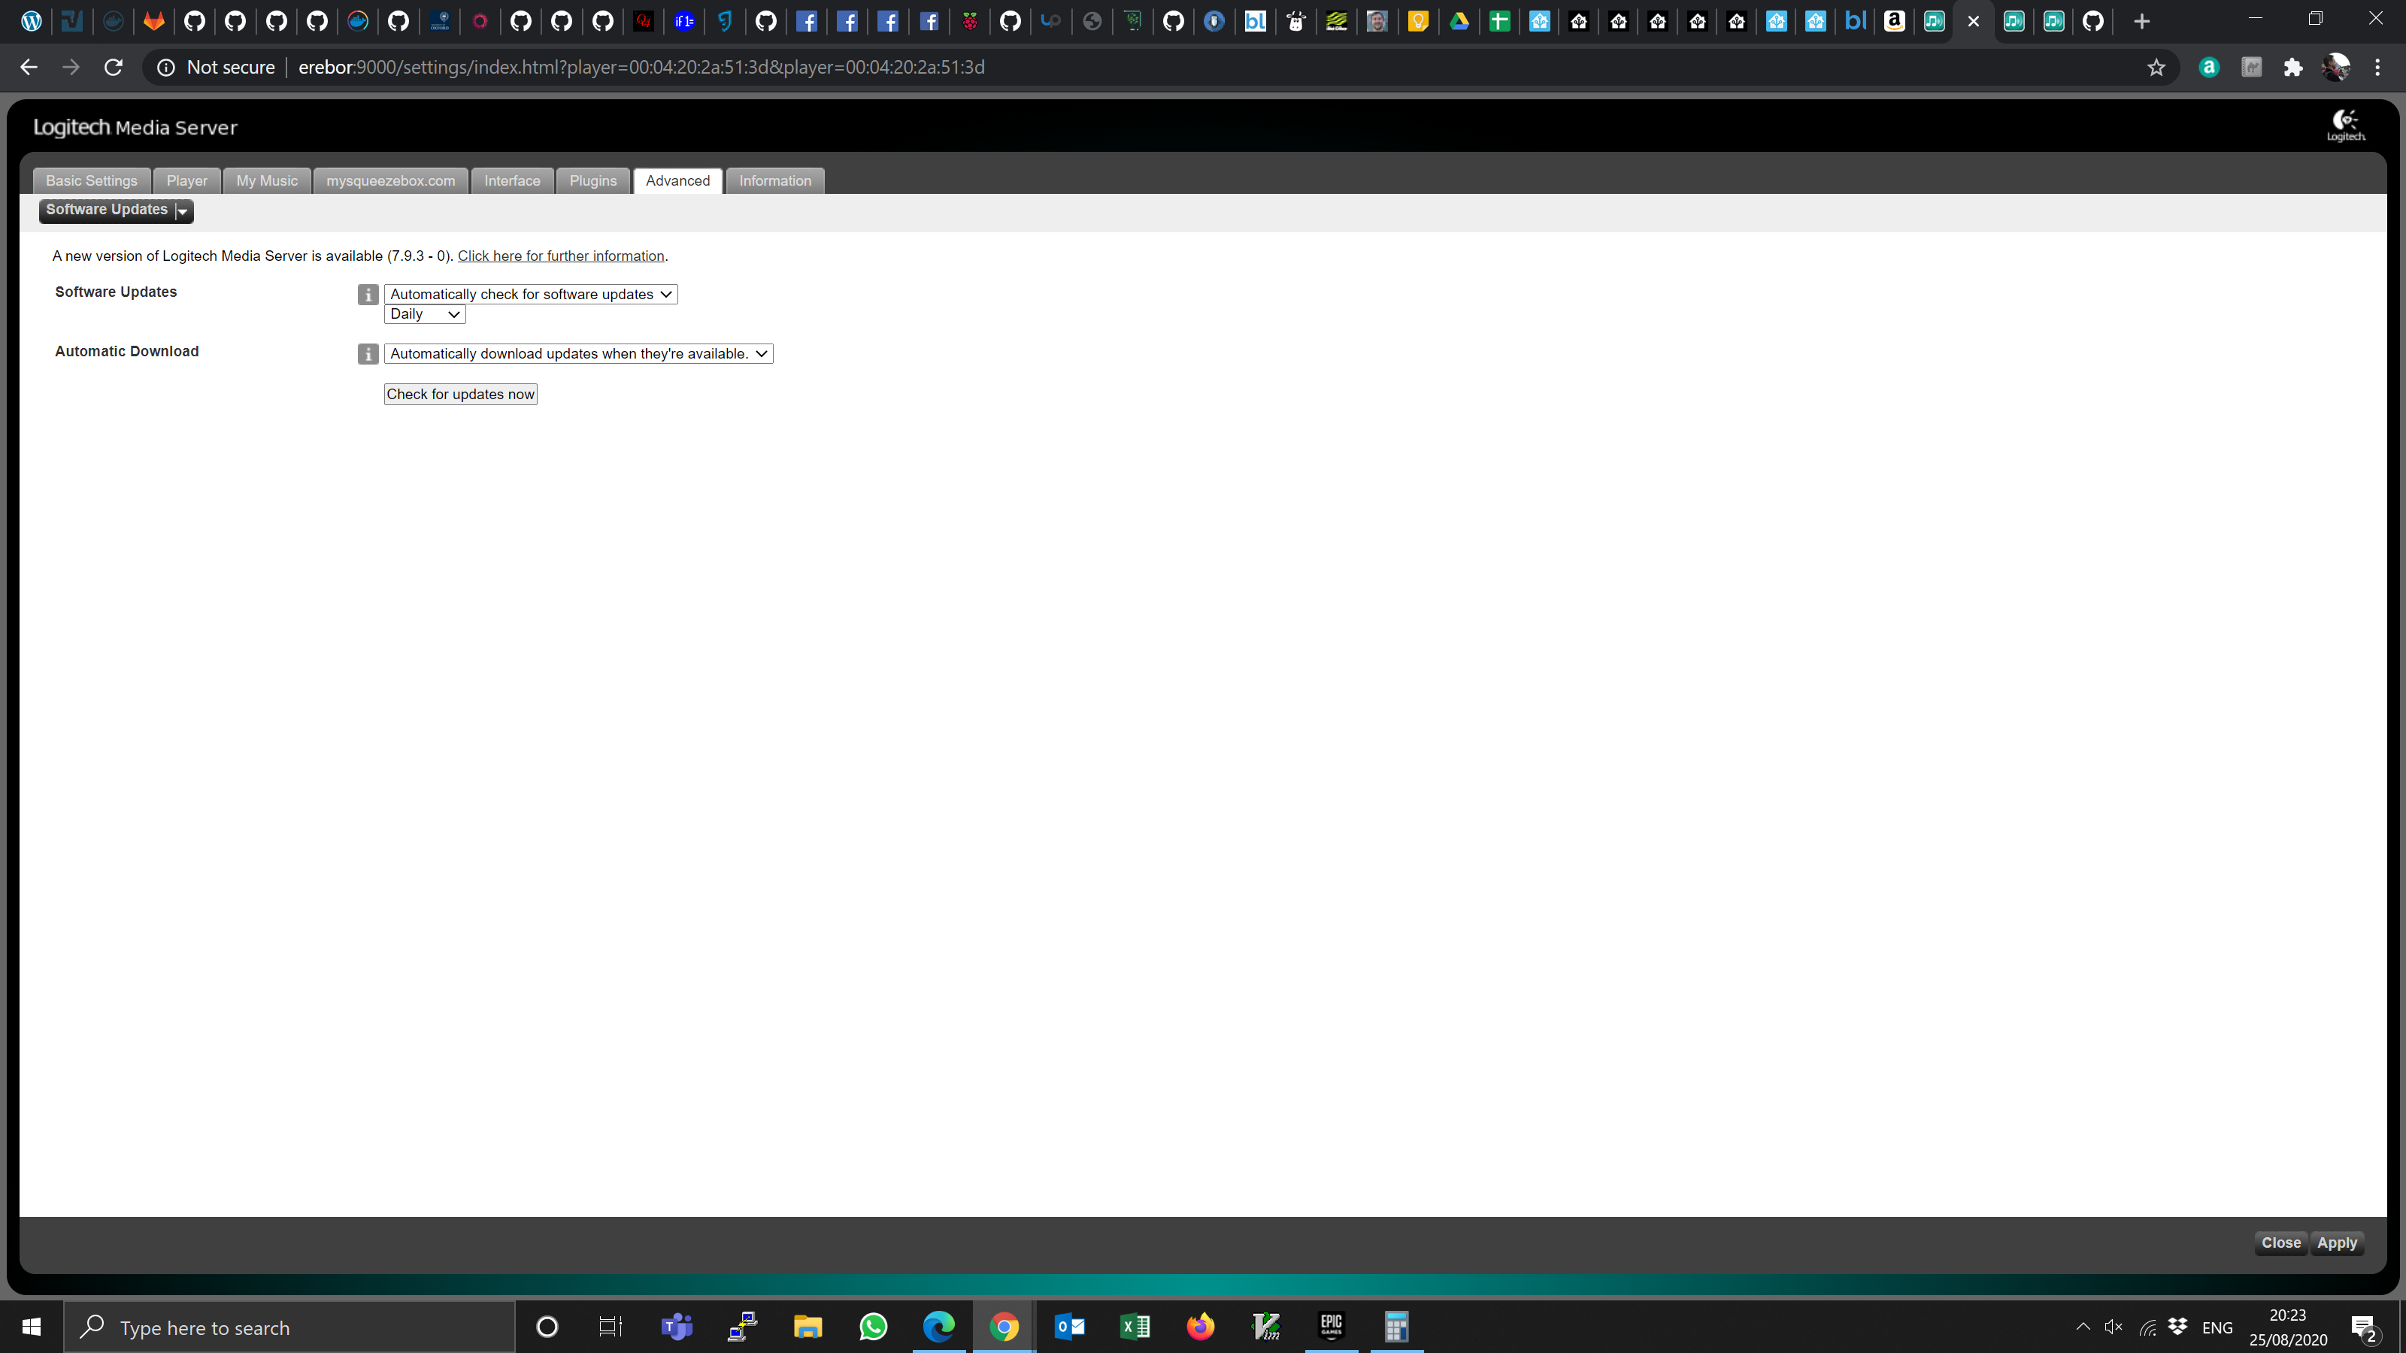Launch WhatsApp from the taskbar
The height and width of the screenshot is (1353, 2406).
coord(873,1326)
